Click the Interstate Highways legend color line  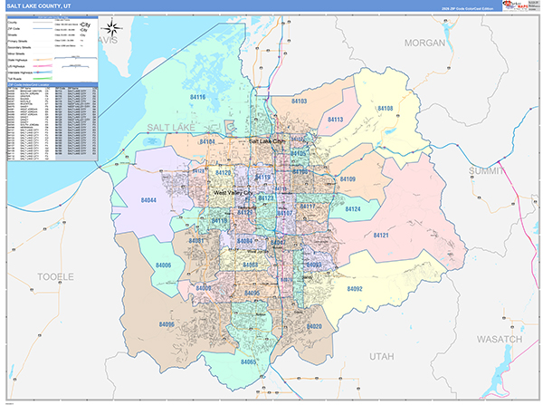coord(43,72)
